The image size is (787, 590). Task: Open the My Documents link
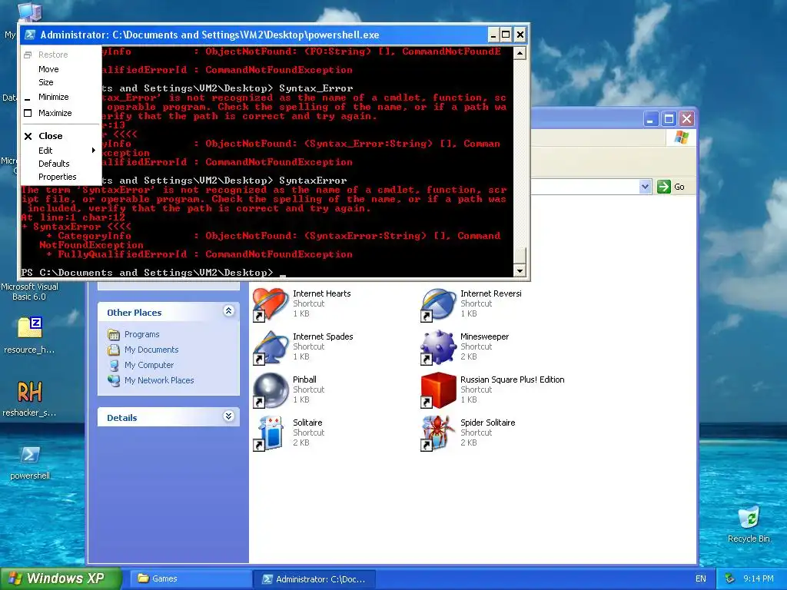(151, 350)
